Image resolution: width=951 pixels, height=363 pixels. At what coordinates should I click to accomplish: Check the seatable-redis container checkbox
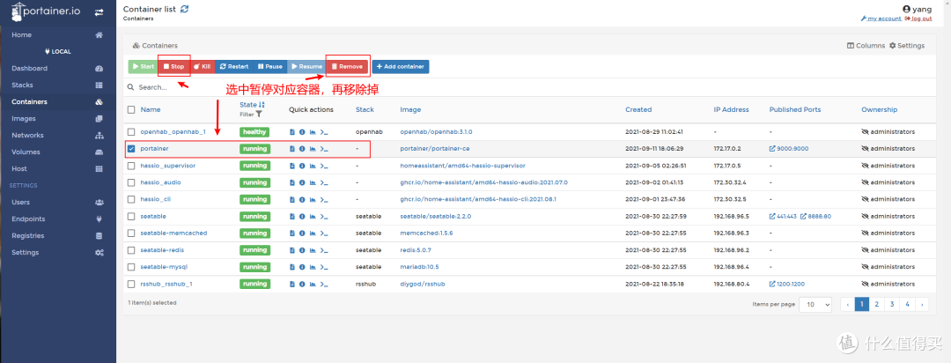[x=131, y=250]
